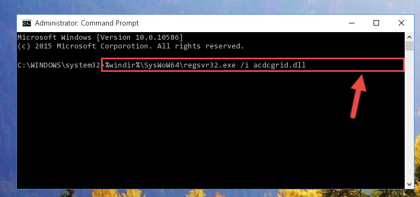Click the C:\WINDOWS\system32 prompt text
This screenshot has width=420, height=197.
pos(58,65)
